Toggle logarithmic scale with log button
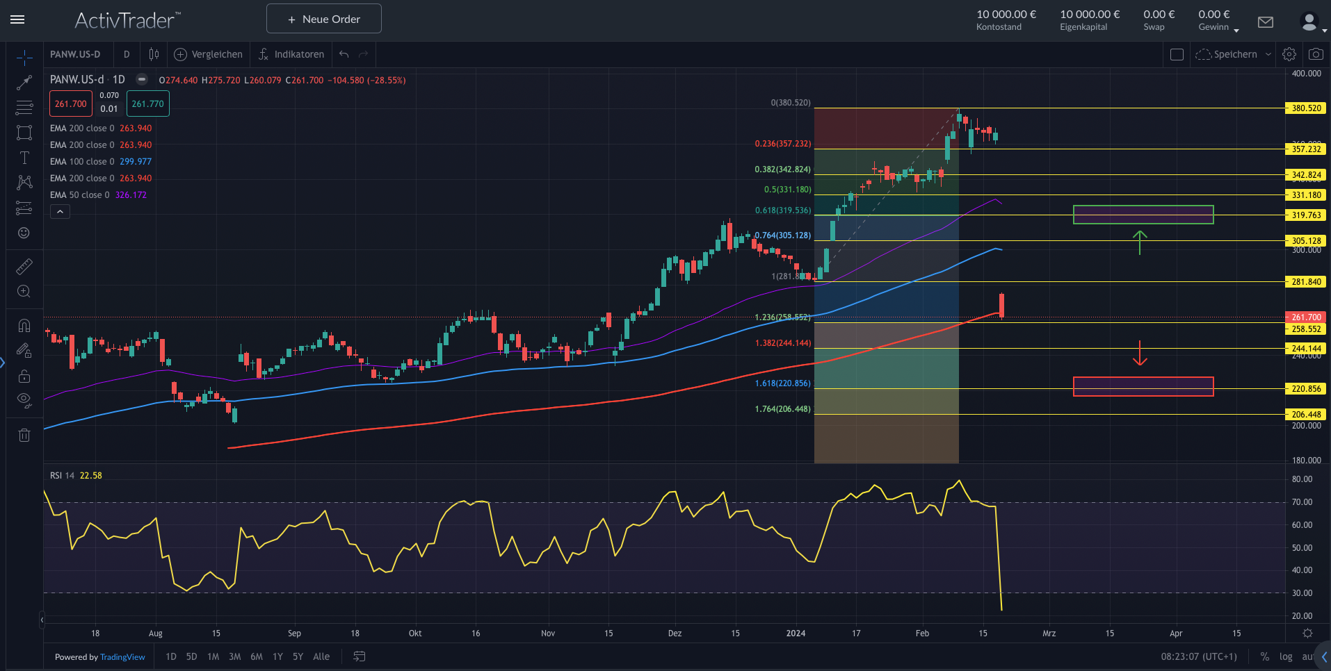This screenshot has height=671, width=1331. point(1286,656)
